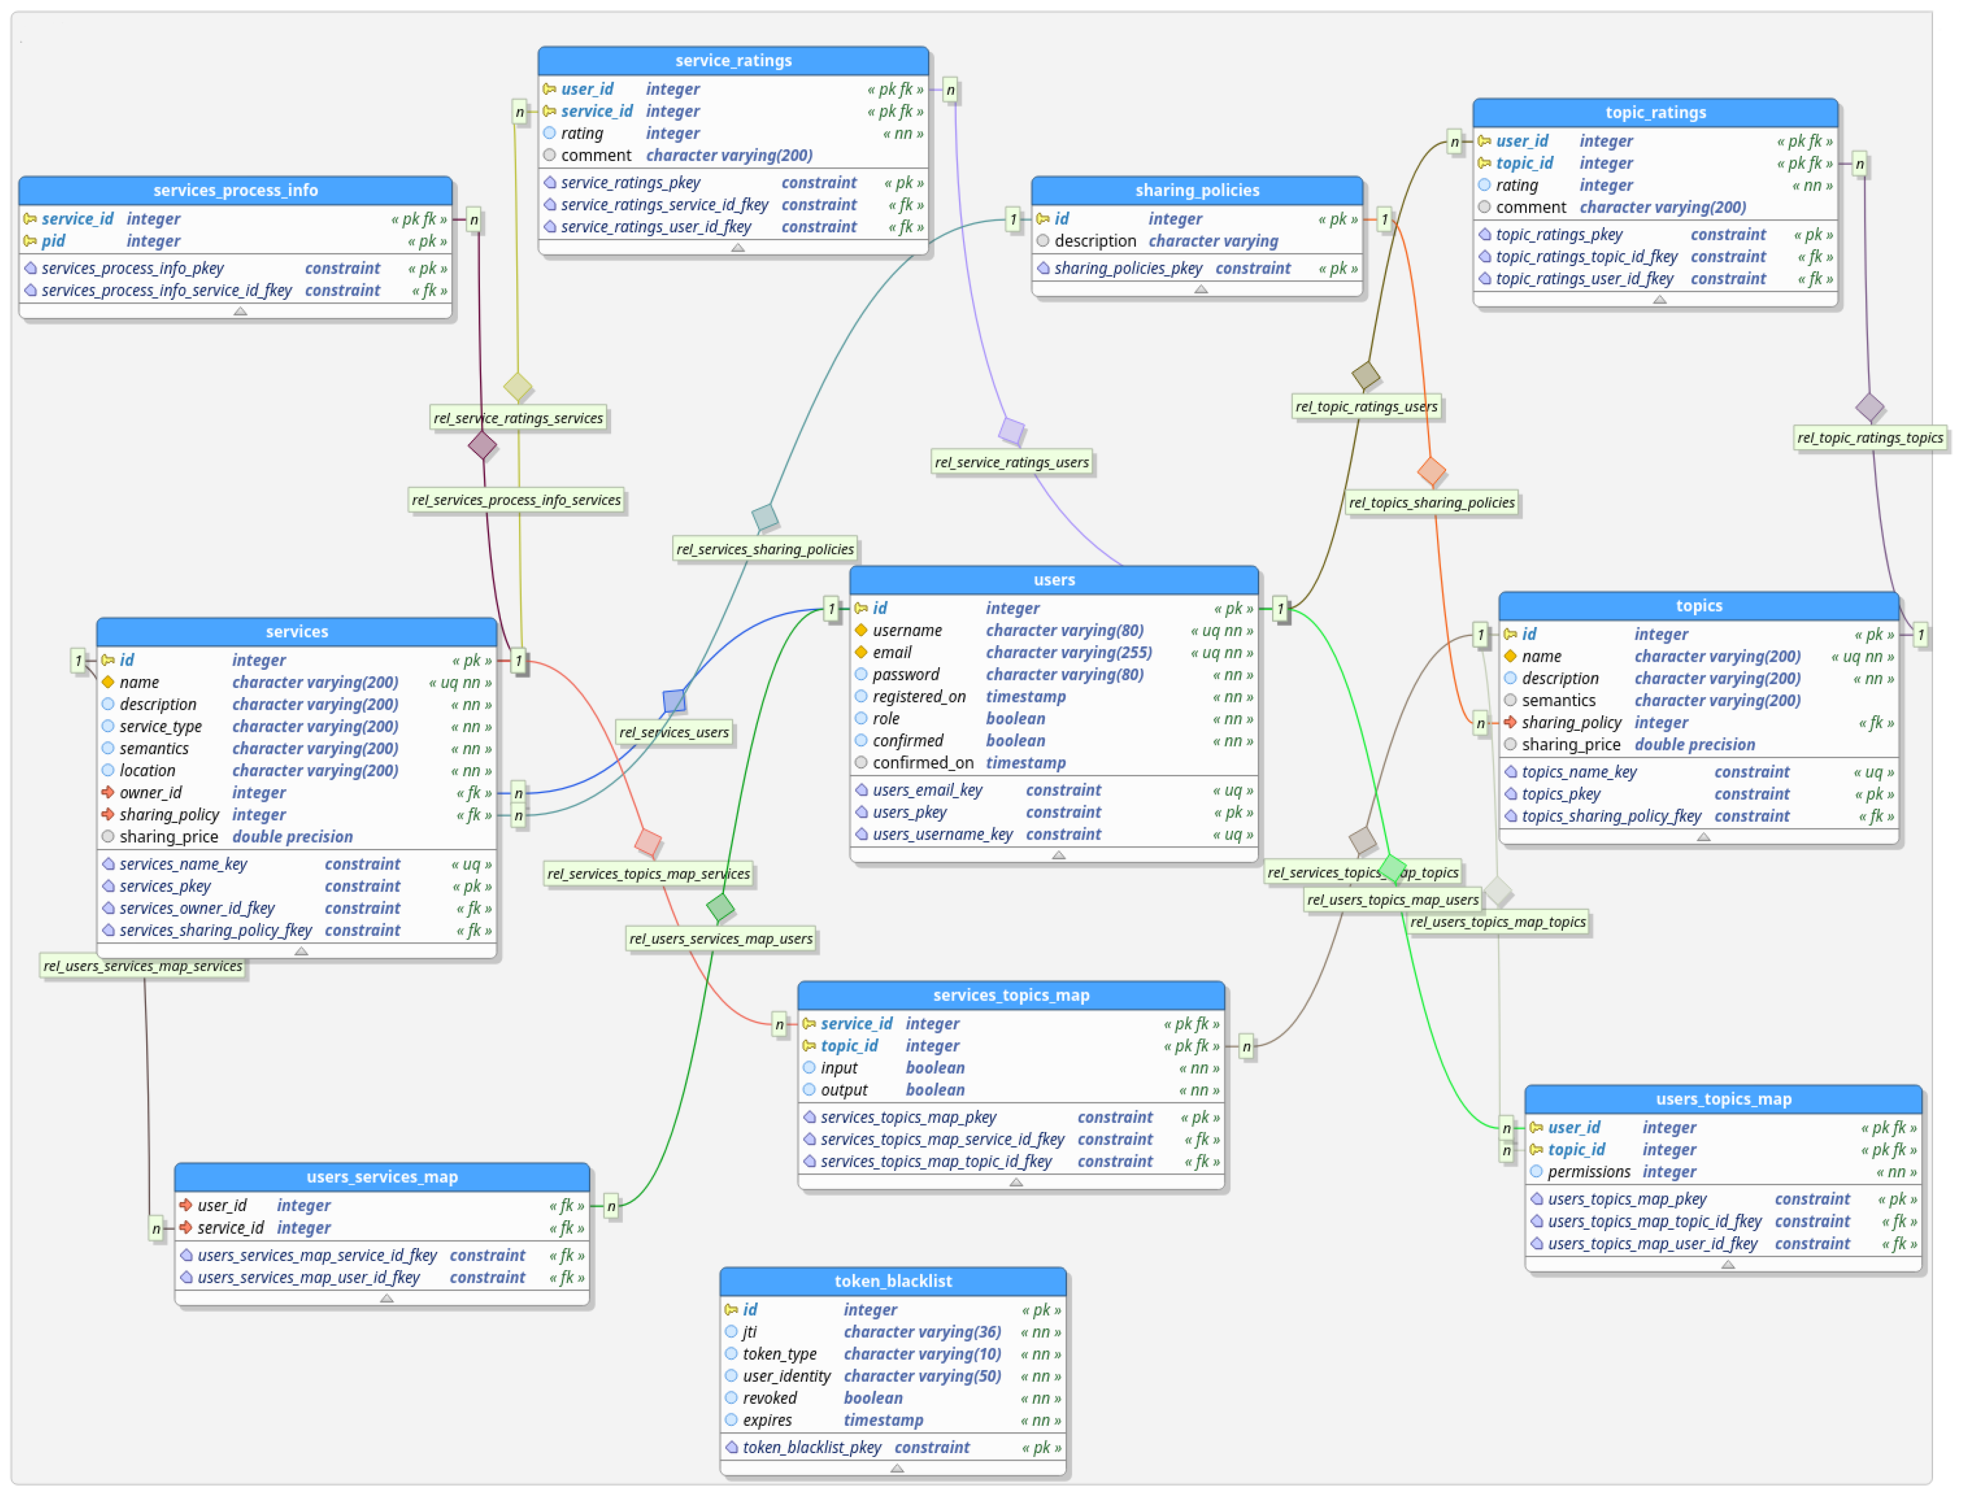Screen dimensions: 1963x1497
Task: Click the green diamond of rel_users_services_map_users
Action: pos(720,908)
